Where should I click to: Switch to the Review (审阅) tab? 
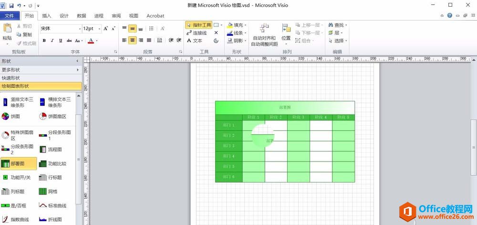tap(116, 16)
